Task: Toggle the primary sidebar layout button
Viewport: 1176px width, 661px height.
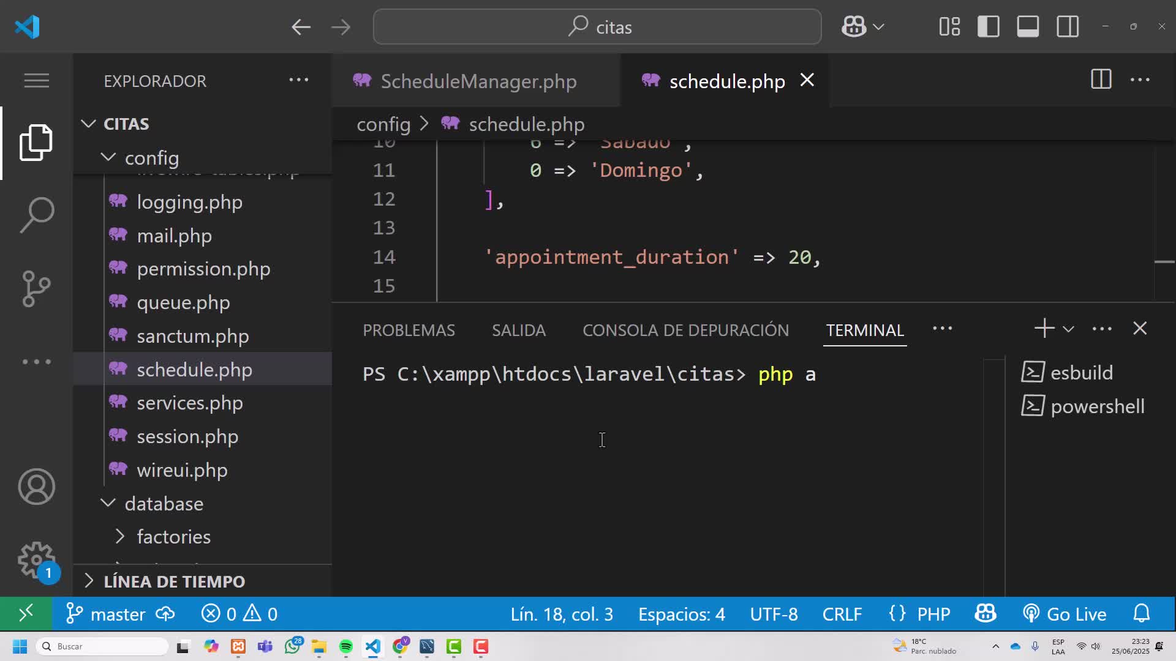Action: 989,27
